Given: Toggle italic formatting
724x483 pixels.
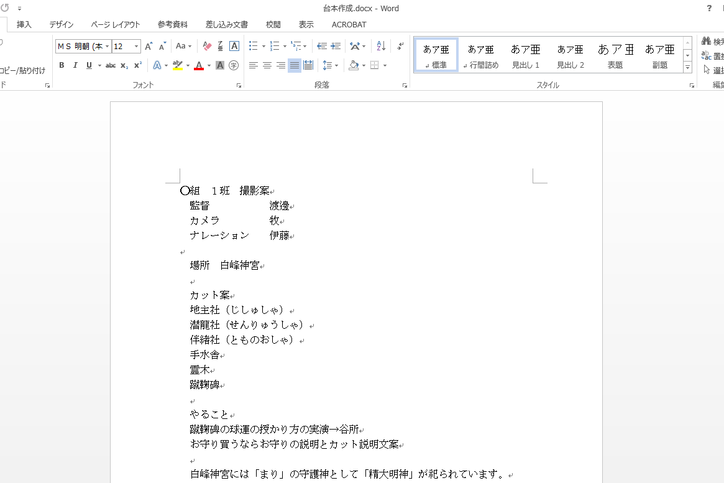Looking at the screenshot, I should pos(75,65).
